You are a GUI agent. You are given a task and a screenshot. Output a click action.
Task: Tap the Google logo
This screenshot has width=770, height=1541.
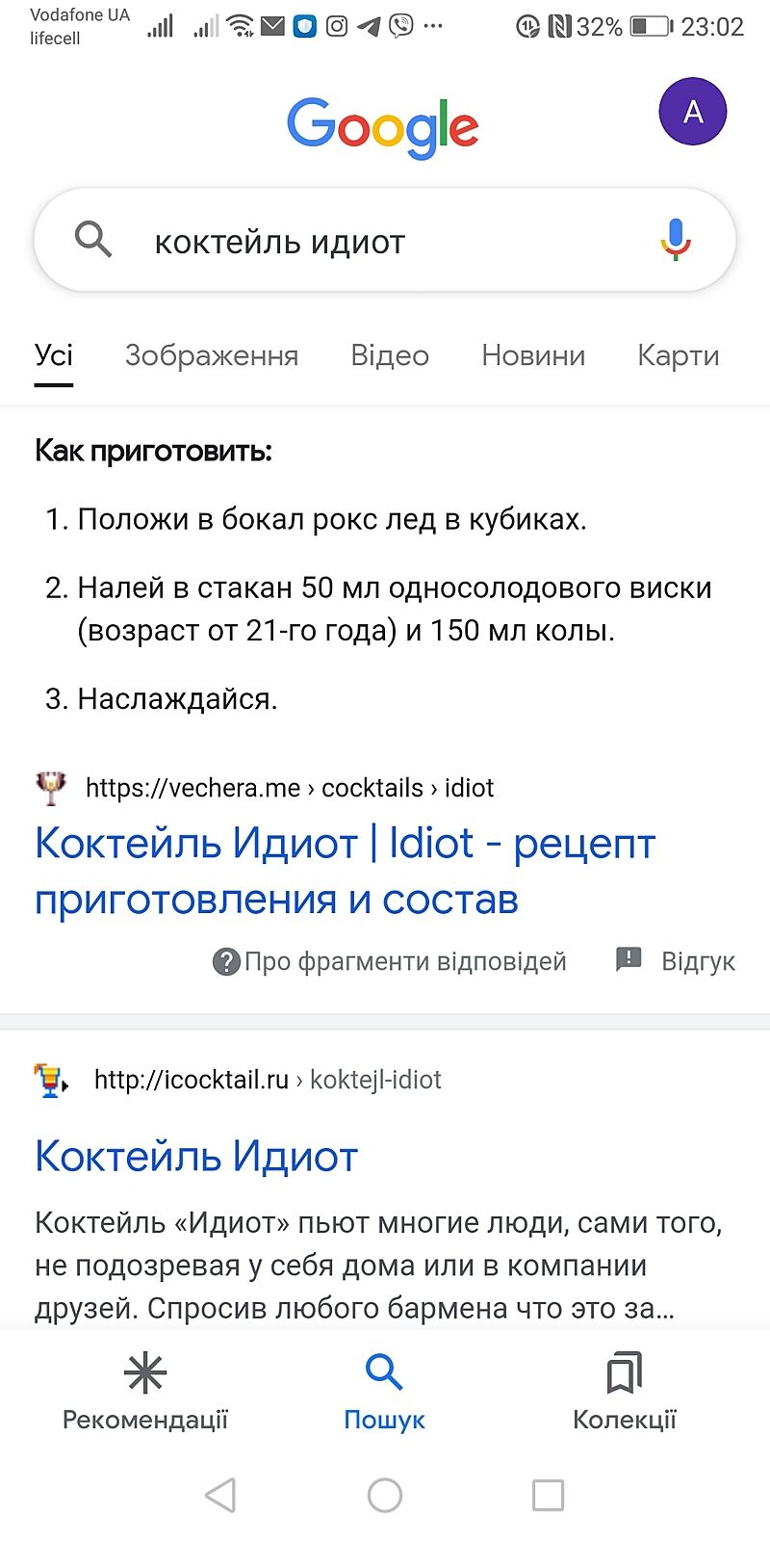pyautogui.click(x=383, y=127)
